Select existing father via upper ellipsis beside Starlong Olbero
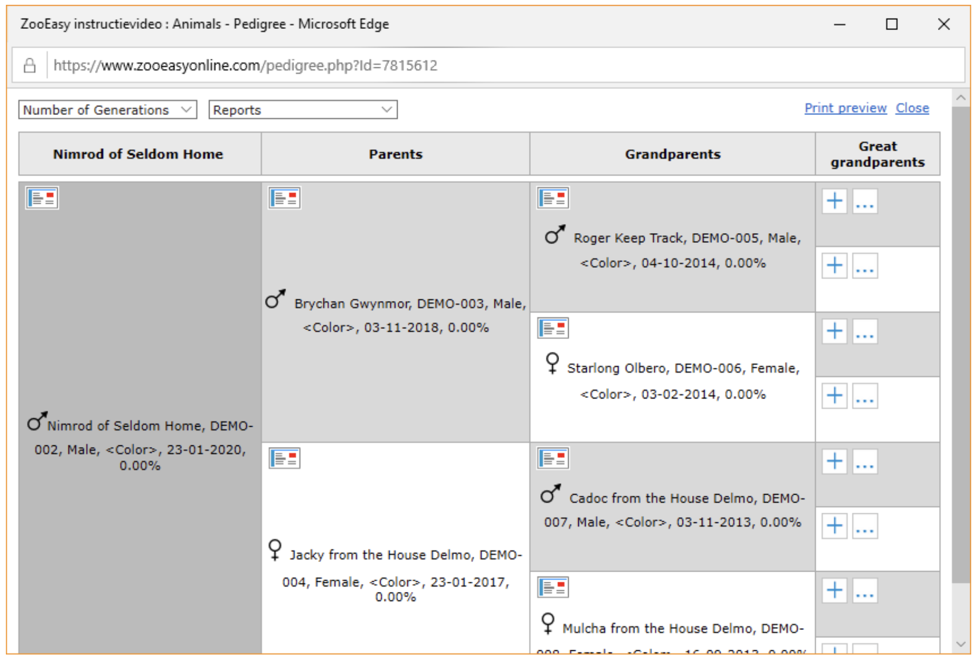This screenshot has width=976, height=662. 865,331
